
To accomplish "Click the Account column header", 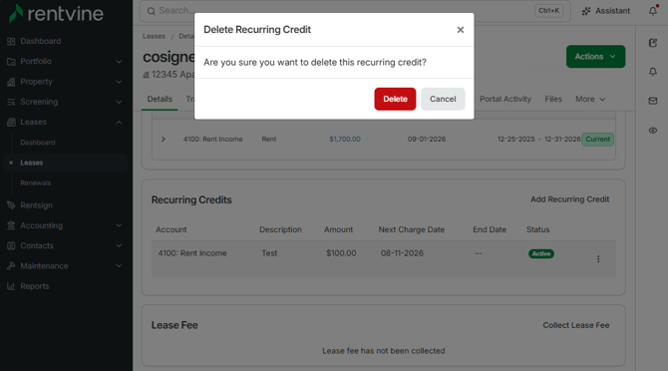I will (x=171, y=229).
